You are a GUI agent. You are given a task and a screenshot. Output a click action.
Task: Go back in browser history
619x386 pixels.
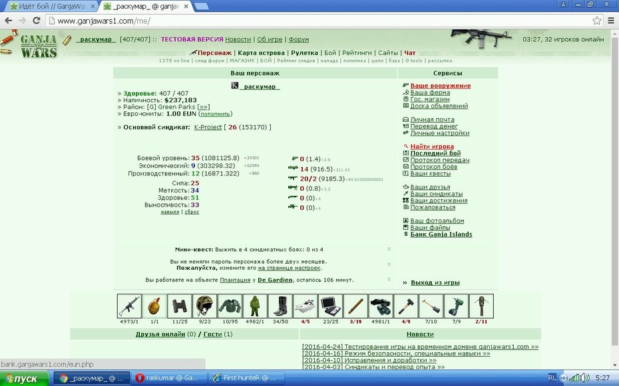pyautogui.click(x=8, y=21)
